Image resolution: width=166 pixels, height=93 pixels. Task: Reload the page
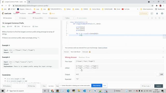pos(9,6)
